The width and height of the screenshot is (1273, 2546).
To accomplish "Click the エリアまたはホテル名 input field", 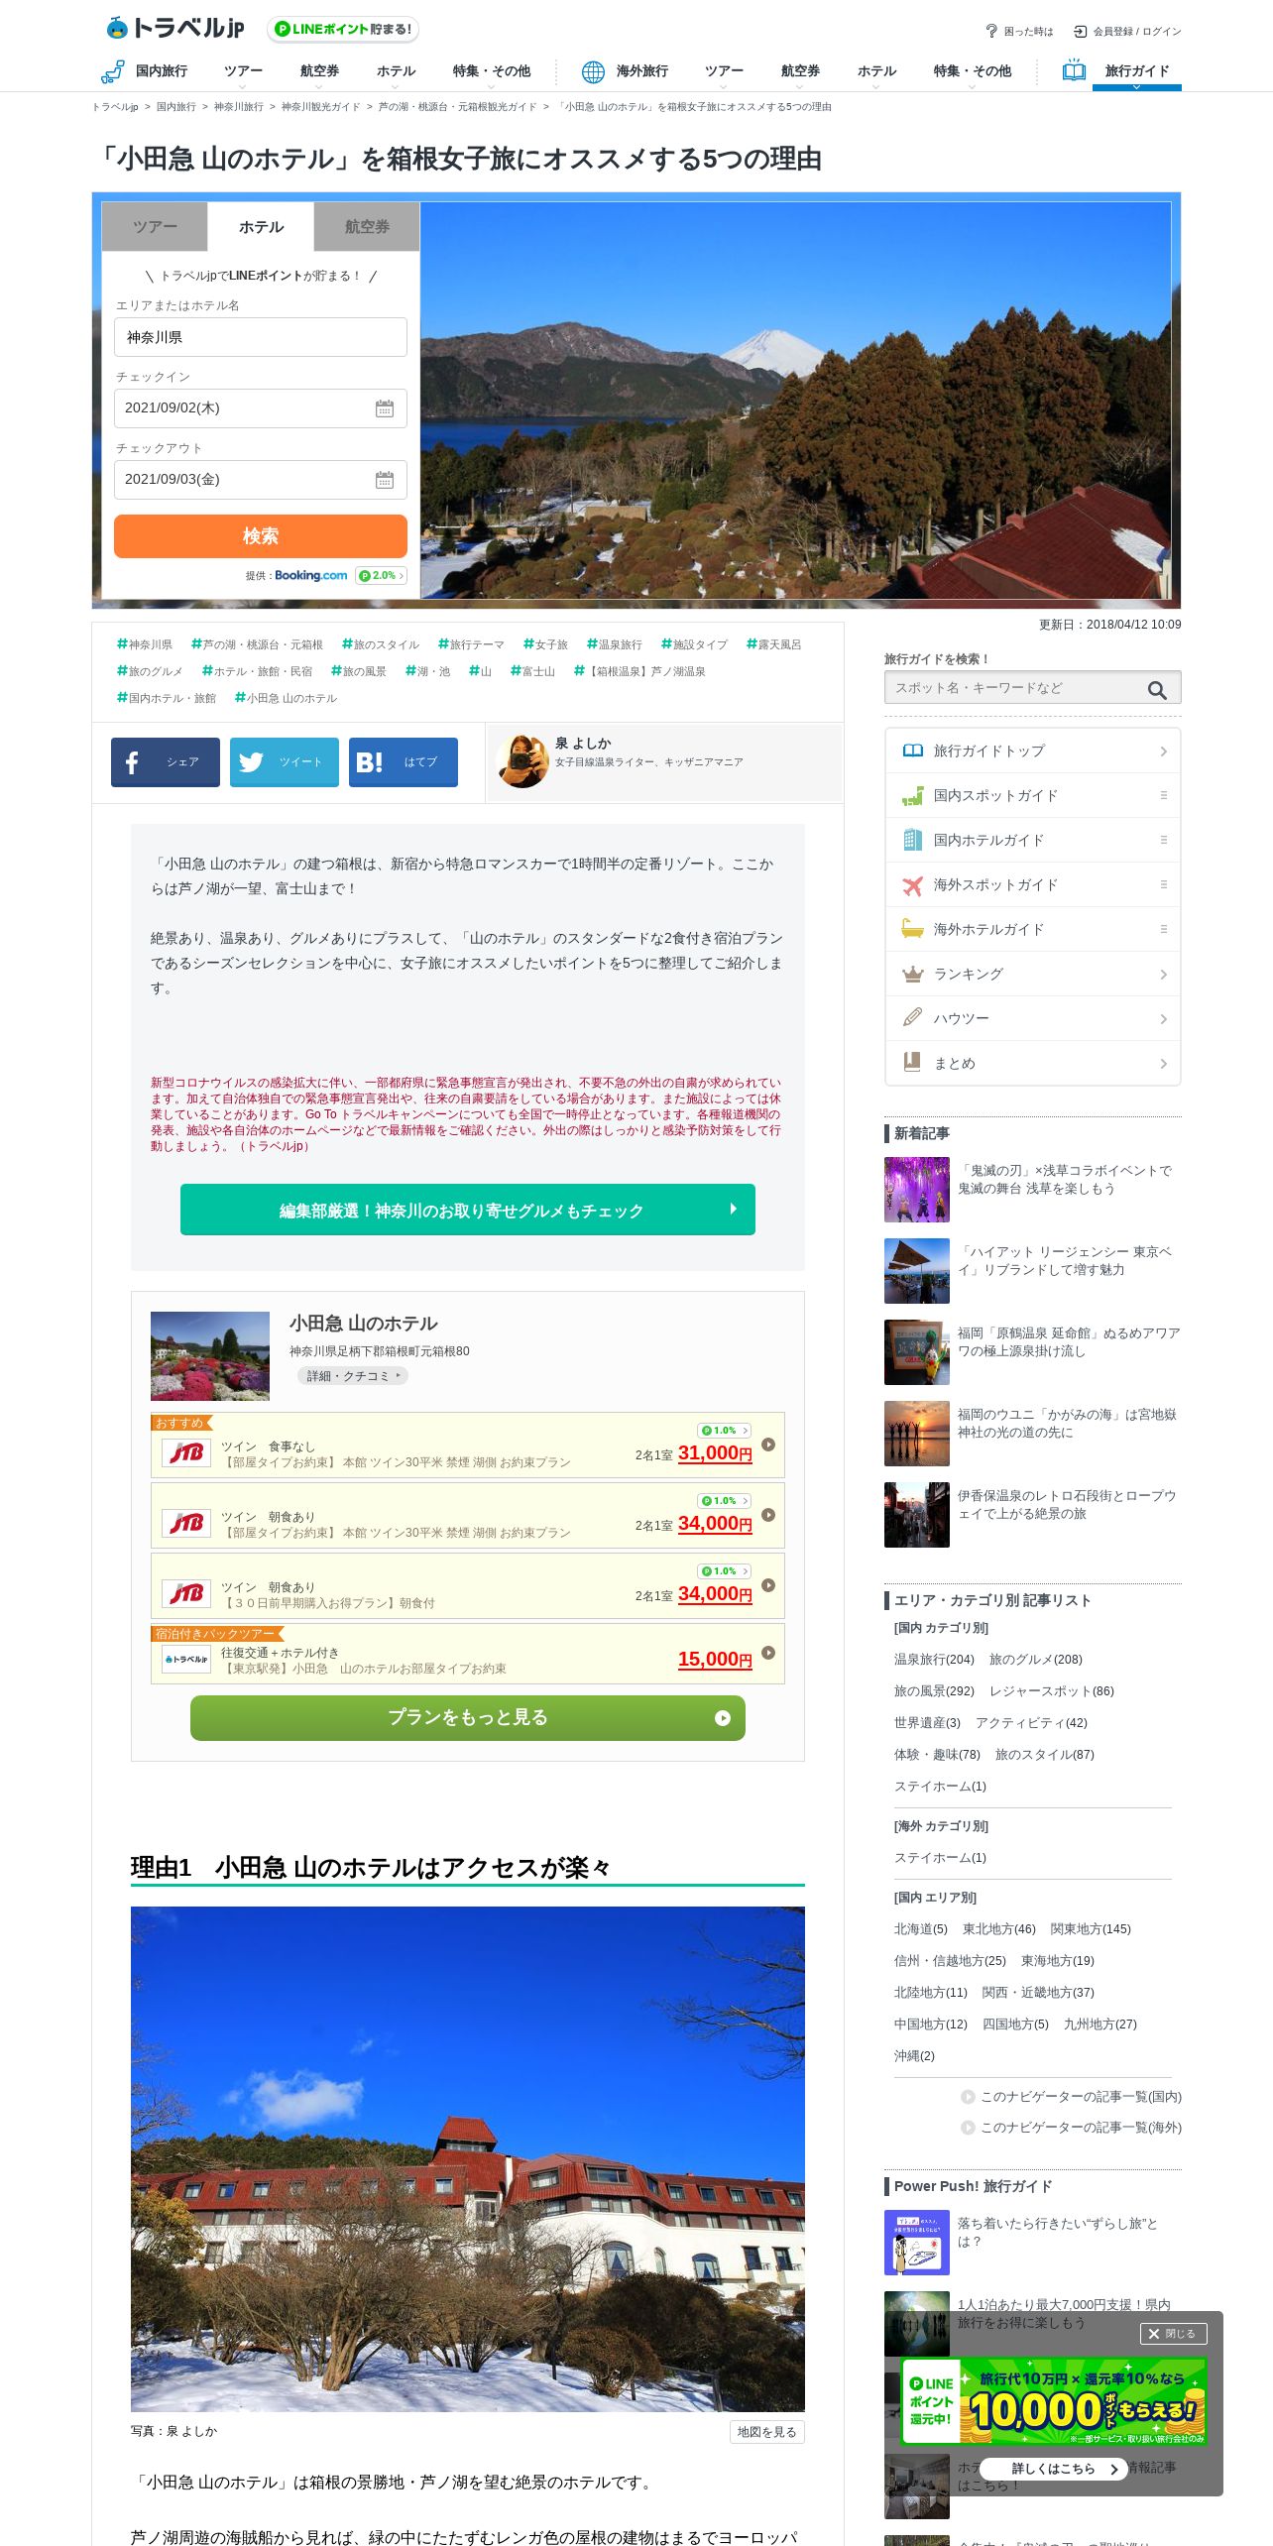I will [261, 337].
